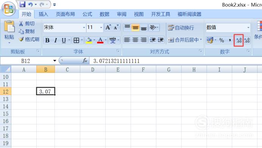Image resolution: width=262 pixels, height=148 pixels.
Task: Click the B12 name box field
Action: tap(26, 61)
